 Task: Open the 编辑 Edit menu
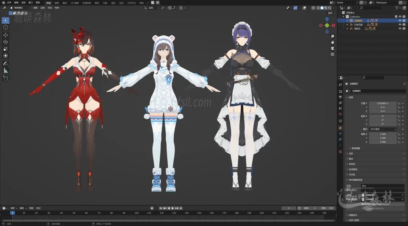point(16,3)
